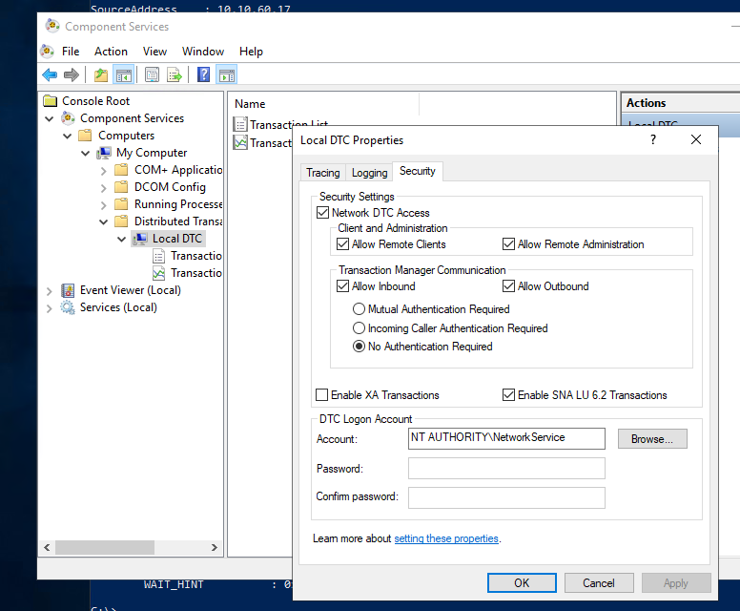Click the Browse... button for account

(x=652, y=438)
